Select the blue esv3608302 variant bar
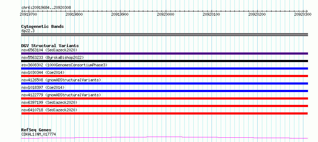 click(164, 69)
